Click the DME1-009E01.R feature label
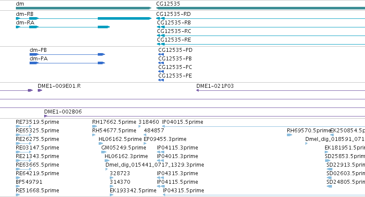 (x=59, y=86)
